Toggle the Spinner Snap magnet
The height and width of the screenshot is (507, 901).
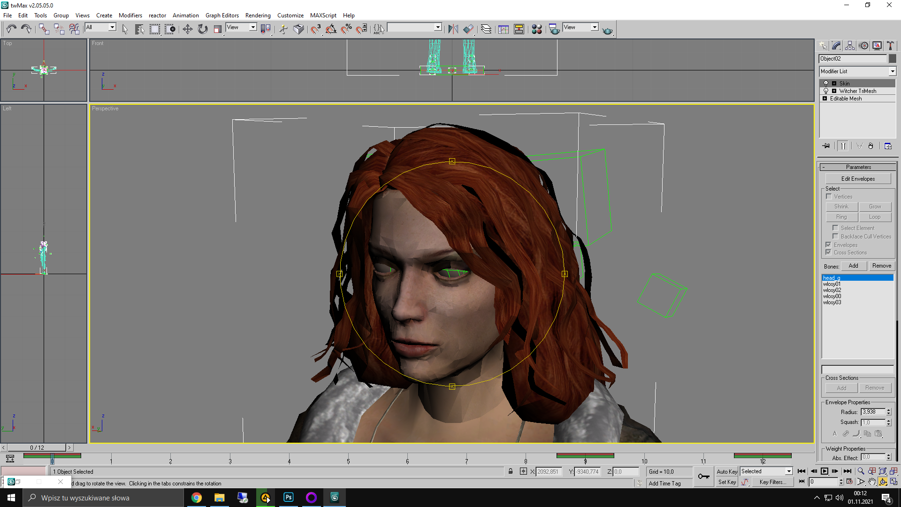[x=361, y=29]
